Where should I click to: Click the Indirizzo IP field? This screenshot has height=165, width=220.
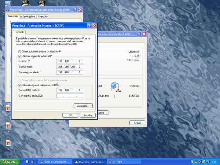pos(70,61)
